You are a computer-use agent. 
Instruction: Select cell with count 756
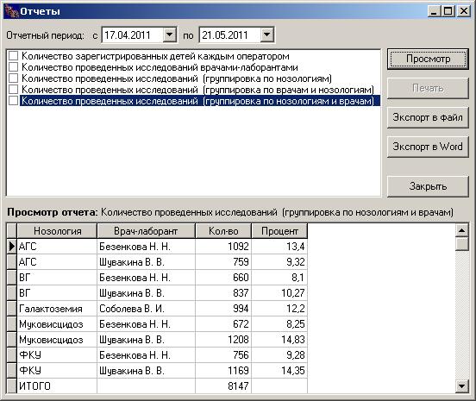pos(223,354)
